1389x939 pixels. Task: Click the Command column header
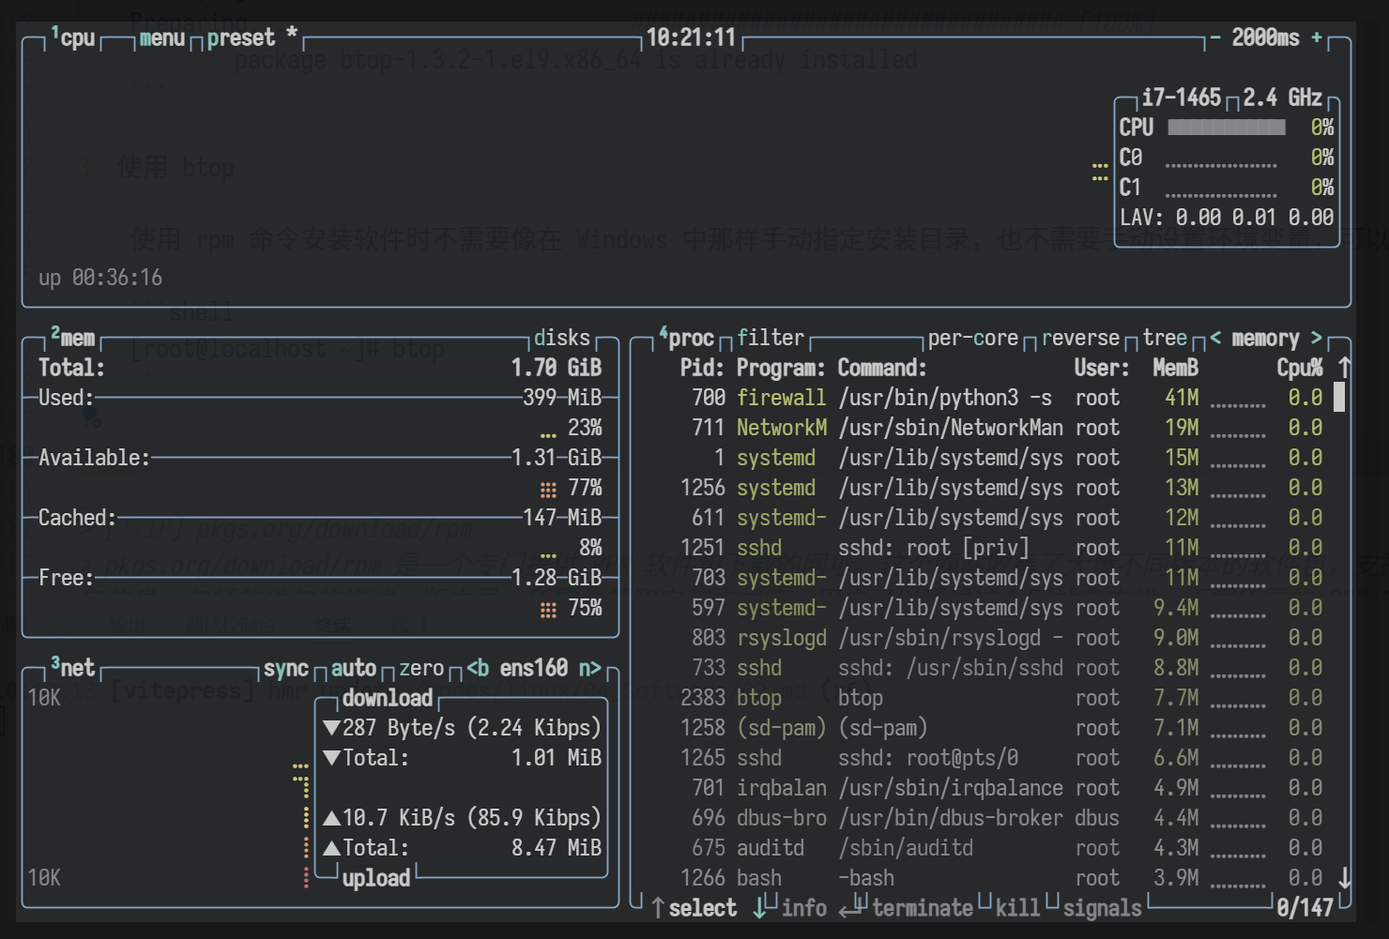click(x=883, y=368)
